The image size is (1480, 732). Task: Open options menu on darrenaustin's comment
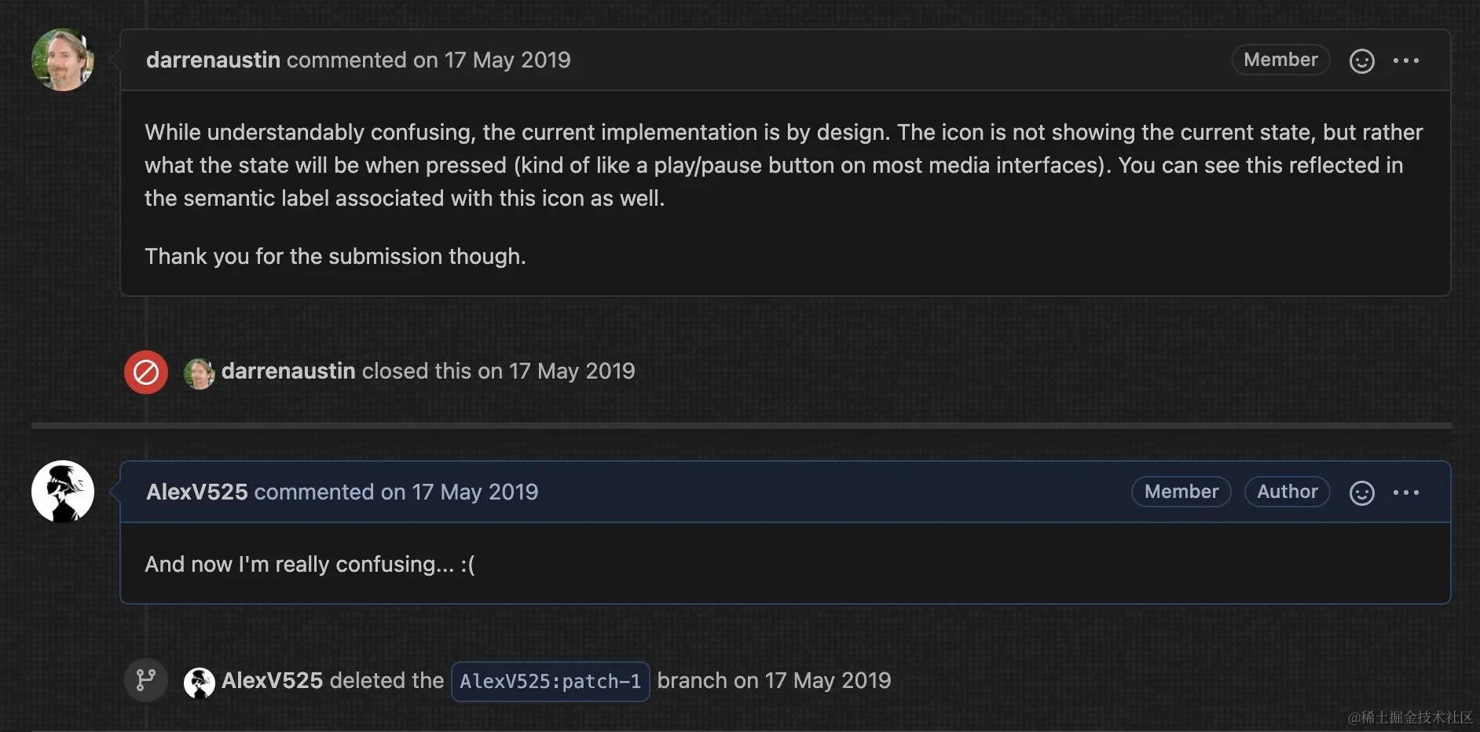(1405, 60)
